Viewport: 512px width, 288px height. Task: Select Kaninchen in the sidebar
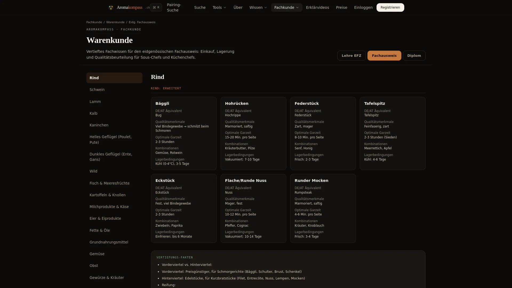(x=114, y=125)
